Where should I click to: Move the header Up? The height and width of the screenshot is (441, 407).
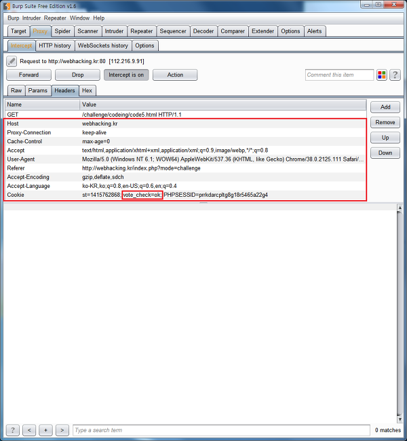[385, 138]
